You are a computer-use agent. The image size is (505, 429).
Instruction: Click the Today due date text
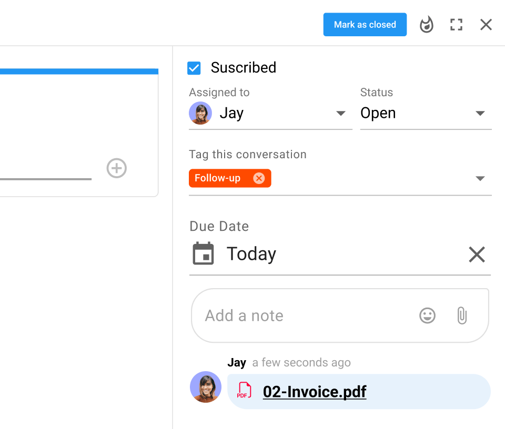click(x=251, y=254)
